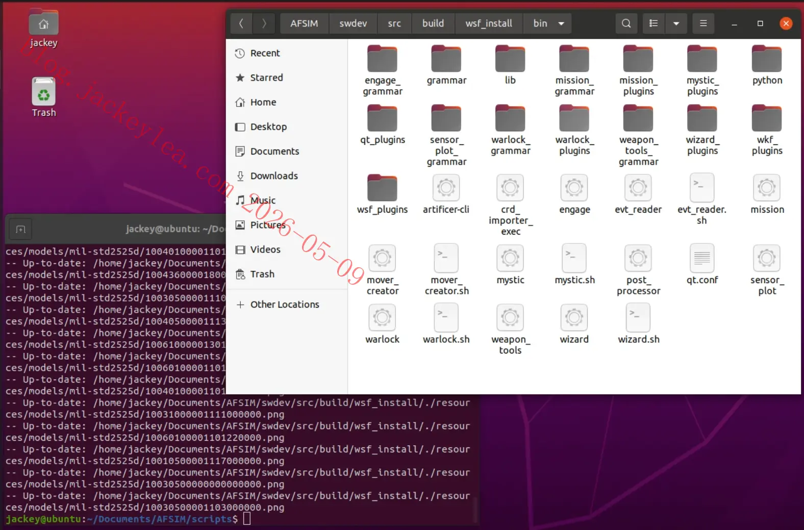Open the search icon in the file manager header
804x530 pixels.
click(626, 23)
